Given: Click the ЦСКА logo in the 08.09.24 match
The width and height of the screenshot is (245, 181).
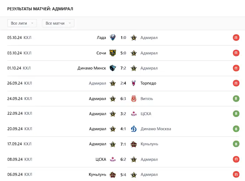Looking at the screenshot, I should 113,159.
